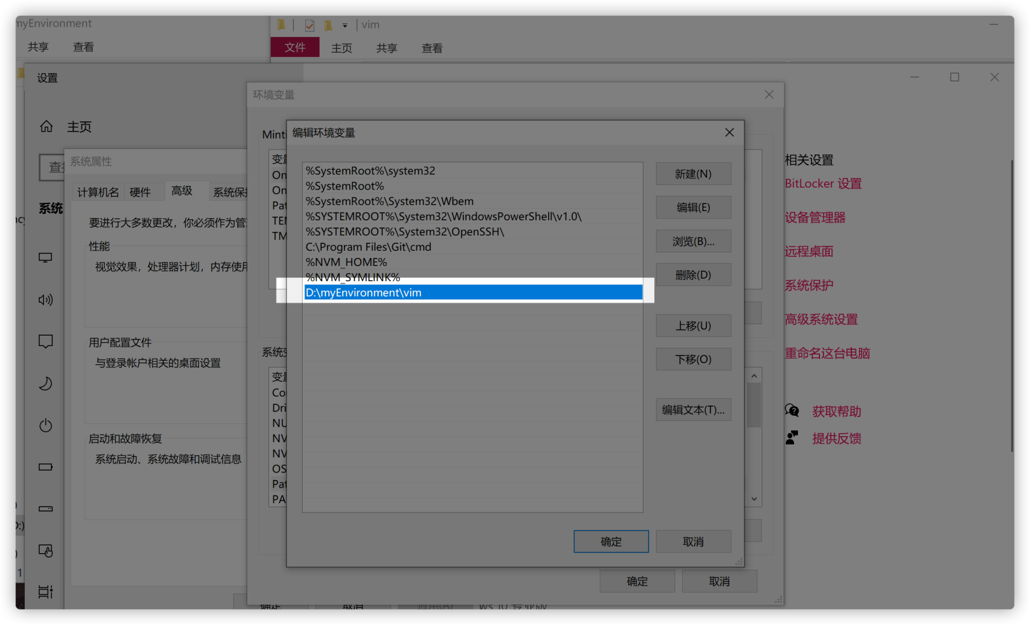Close the 环境变量 window

[x=769, y=94]
